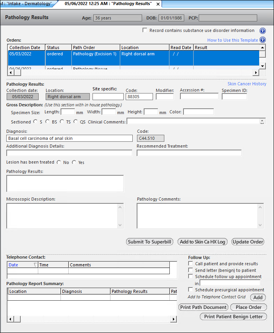
Task: Click info icon next to How to Use this Template
Action: click(263, 40)
